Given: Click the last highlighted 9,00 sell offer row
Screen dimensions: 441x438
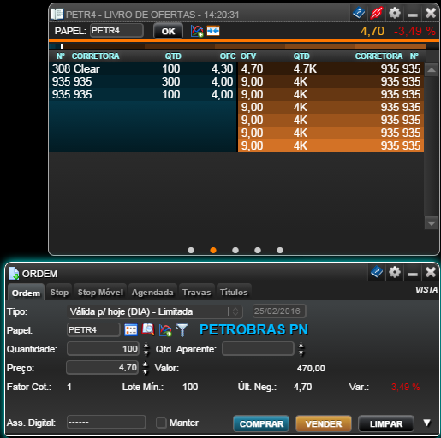Looking at the screenshot, I should click(x=331, y=145).
